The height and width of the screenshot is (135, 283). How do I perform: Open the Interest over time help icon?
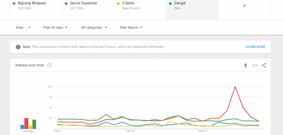(x=49, y=65)
